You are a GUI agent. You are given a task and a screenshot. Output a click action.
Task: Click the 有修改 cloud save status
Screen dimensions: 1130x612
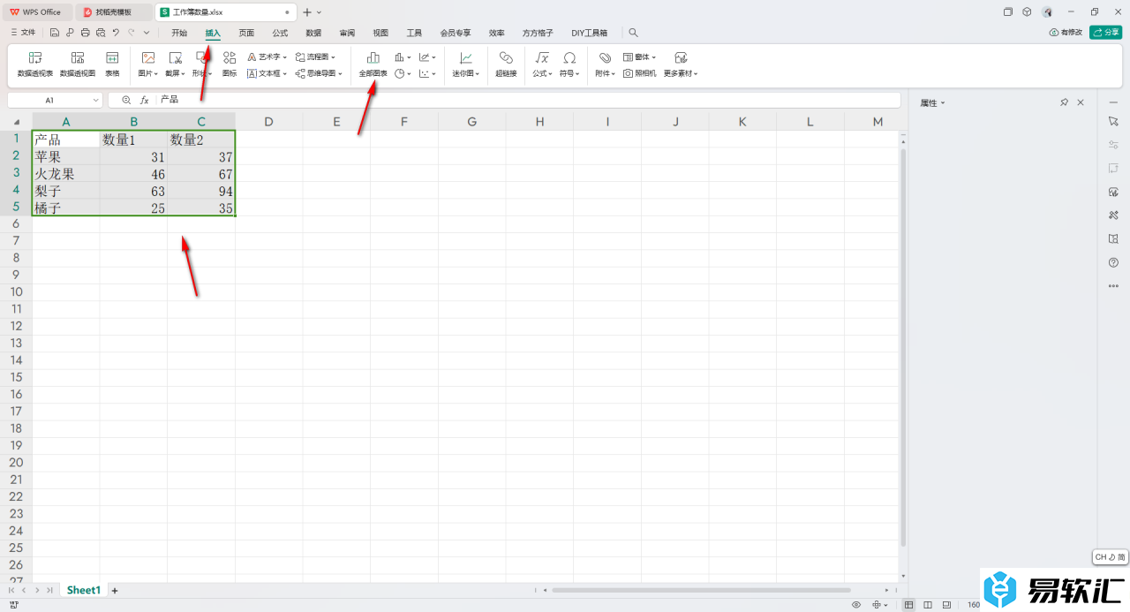pos(1066,33)
